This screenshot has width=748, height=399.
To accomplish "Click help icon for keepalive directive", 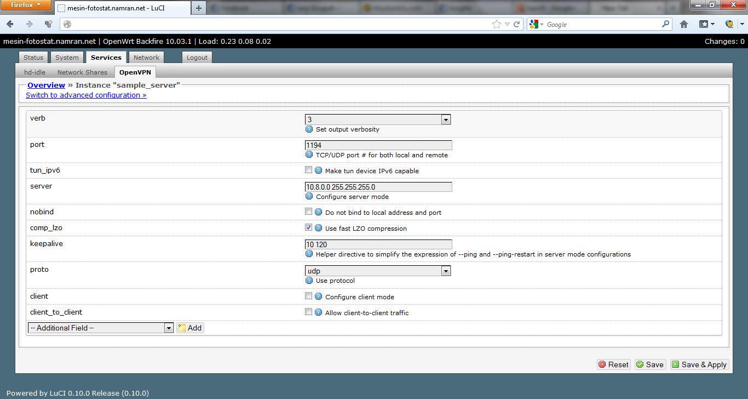I will tap(309, 254).
